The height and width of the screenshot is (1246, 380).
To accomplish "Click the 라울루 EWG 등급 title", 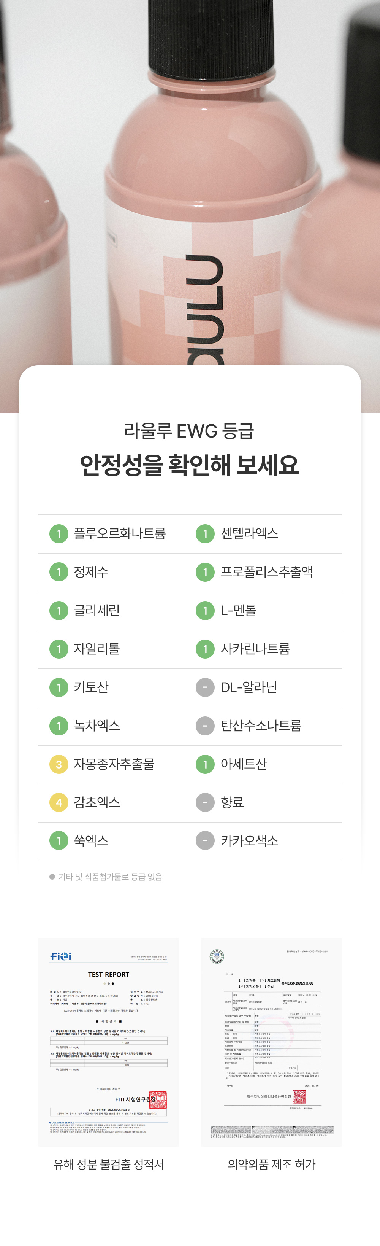I will click(x=189, y=430).
